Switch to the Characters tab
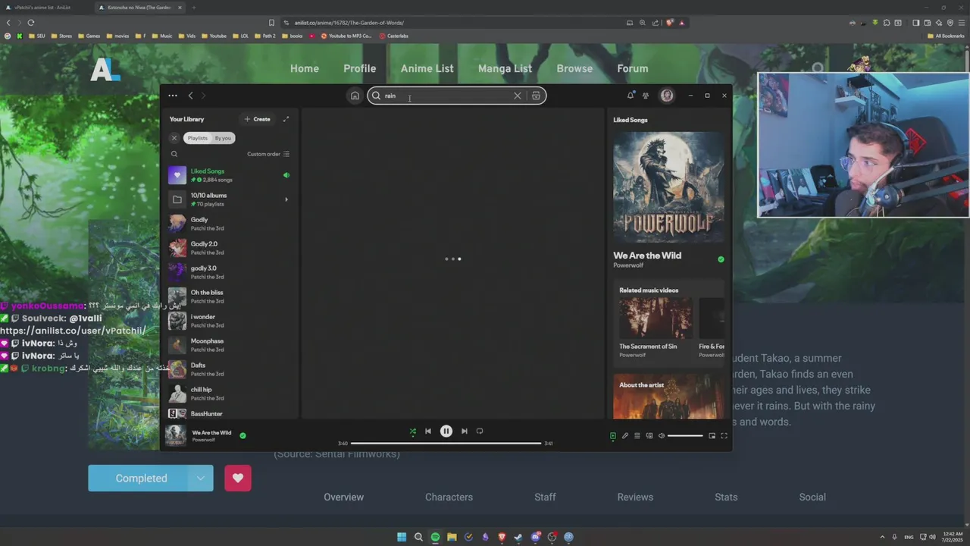Screen dimensions: 970x546 pyautogui.click(x=449, y=497)
